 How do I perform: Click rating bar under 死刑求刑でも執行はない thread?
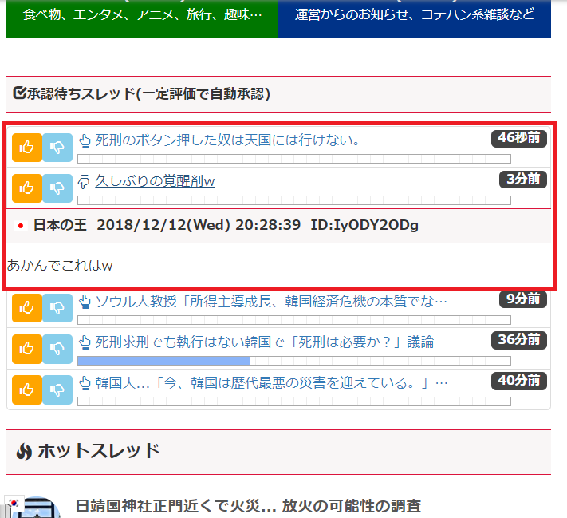point(293,361)
